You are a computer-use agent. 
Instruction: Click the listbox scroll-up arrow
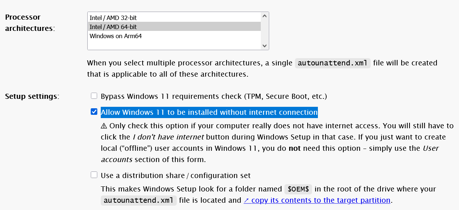[265, 16]
